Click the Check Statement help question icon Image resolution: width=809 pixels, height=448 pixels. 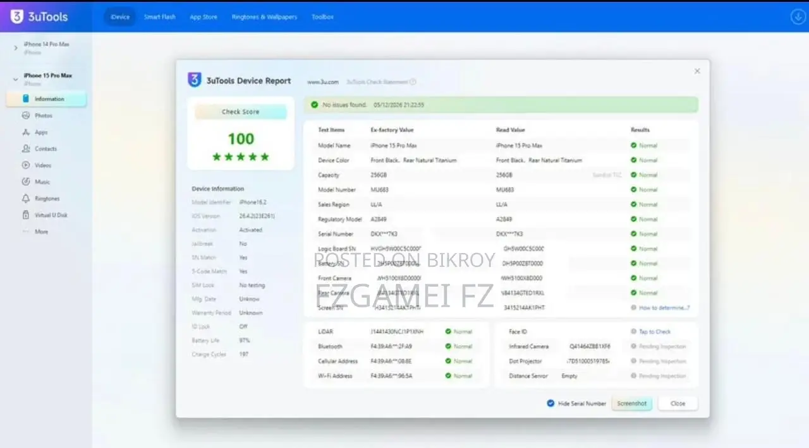click(x=413, y=82)
